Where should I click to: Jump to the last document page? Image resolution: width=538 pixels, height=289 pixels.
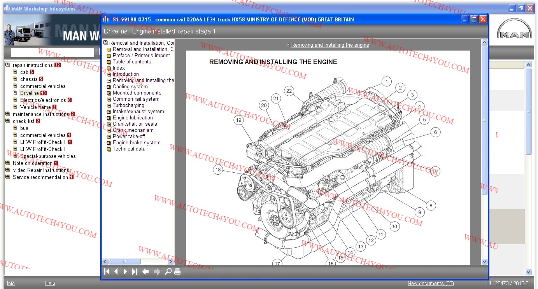[135, 271]
